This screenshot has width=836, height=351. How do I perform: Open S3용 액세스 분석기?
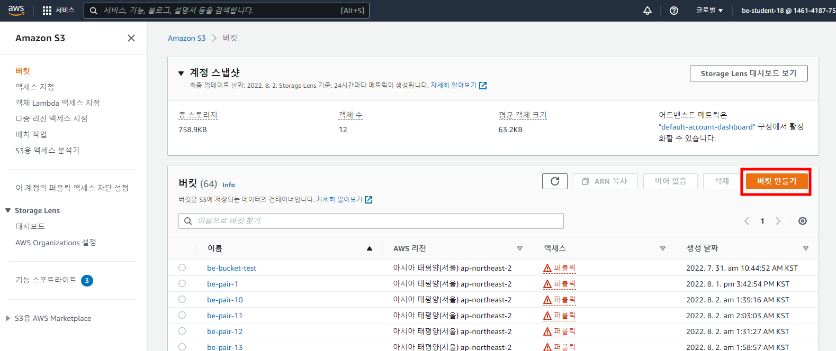pos(47,150)
